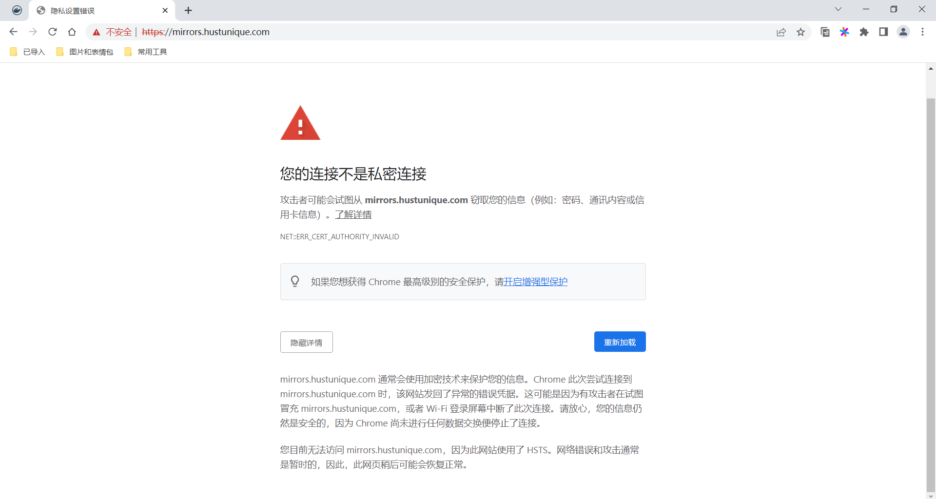
Task: Open the Extensions puzzle icon
Action: [x=864, y=32]
